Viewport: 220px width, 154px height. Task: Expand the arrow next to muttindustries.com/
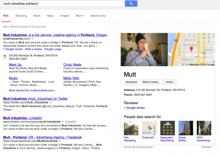(x=32, y=39)
